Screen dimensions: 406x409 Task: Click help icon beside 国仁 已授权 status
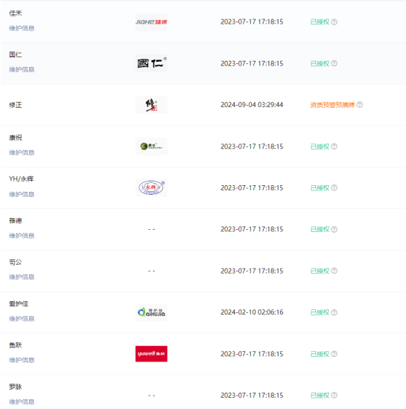tap(334, 63)
